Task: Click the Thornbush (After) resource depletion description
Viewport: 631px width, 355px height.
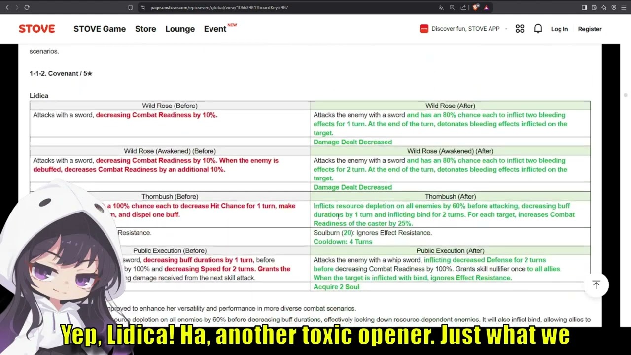Action: coord(444,214)
